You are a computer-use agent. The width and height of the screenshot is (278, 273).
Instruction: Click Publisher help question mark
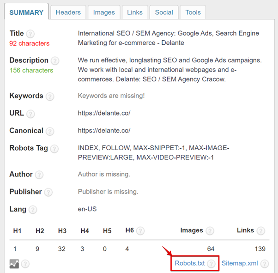coord(48,192)
